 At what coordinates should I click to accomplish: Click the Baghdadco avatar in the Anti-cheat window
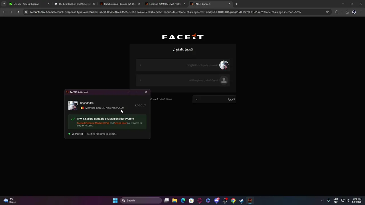point(73,105)
